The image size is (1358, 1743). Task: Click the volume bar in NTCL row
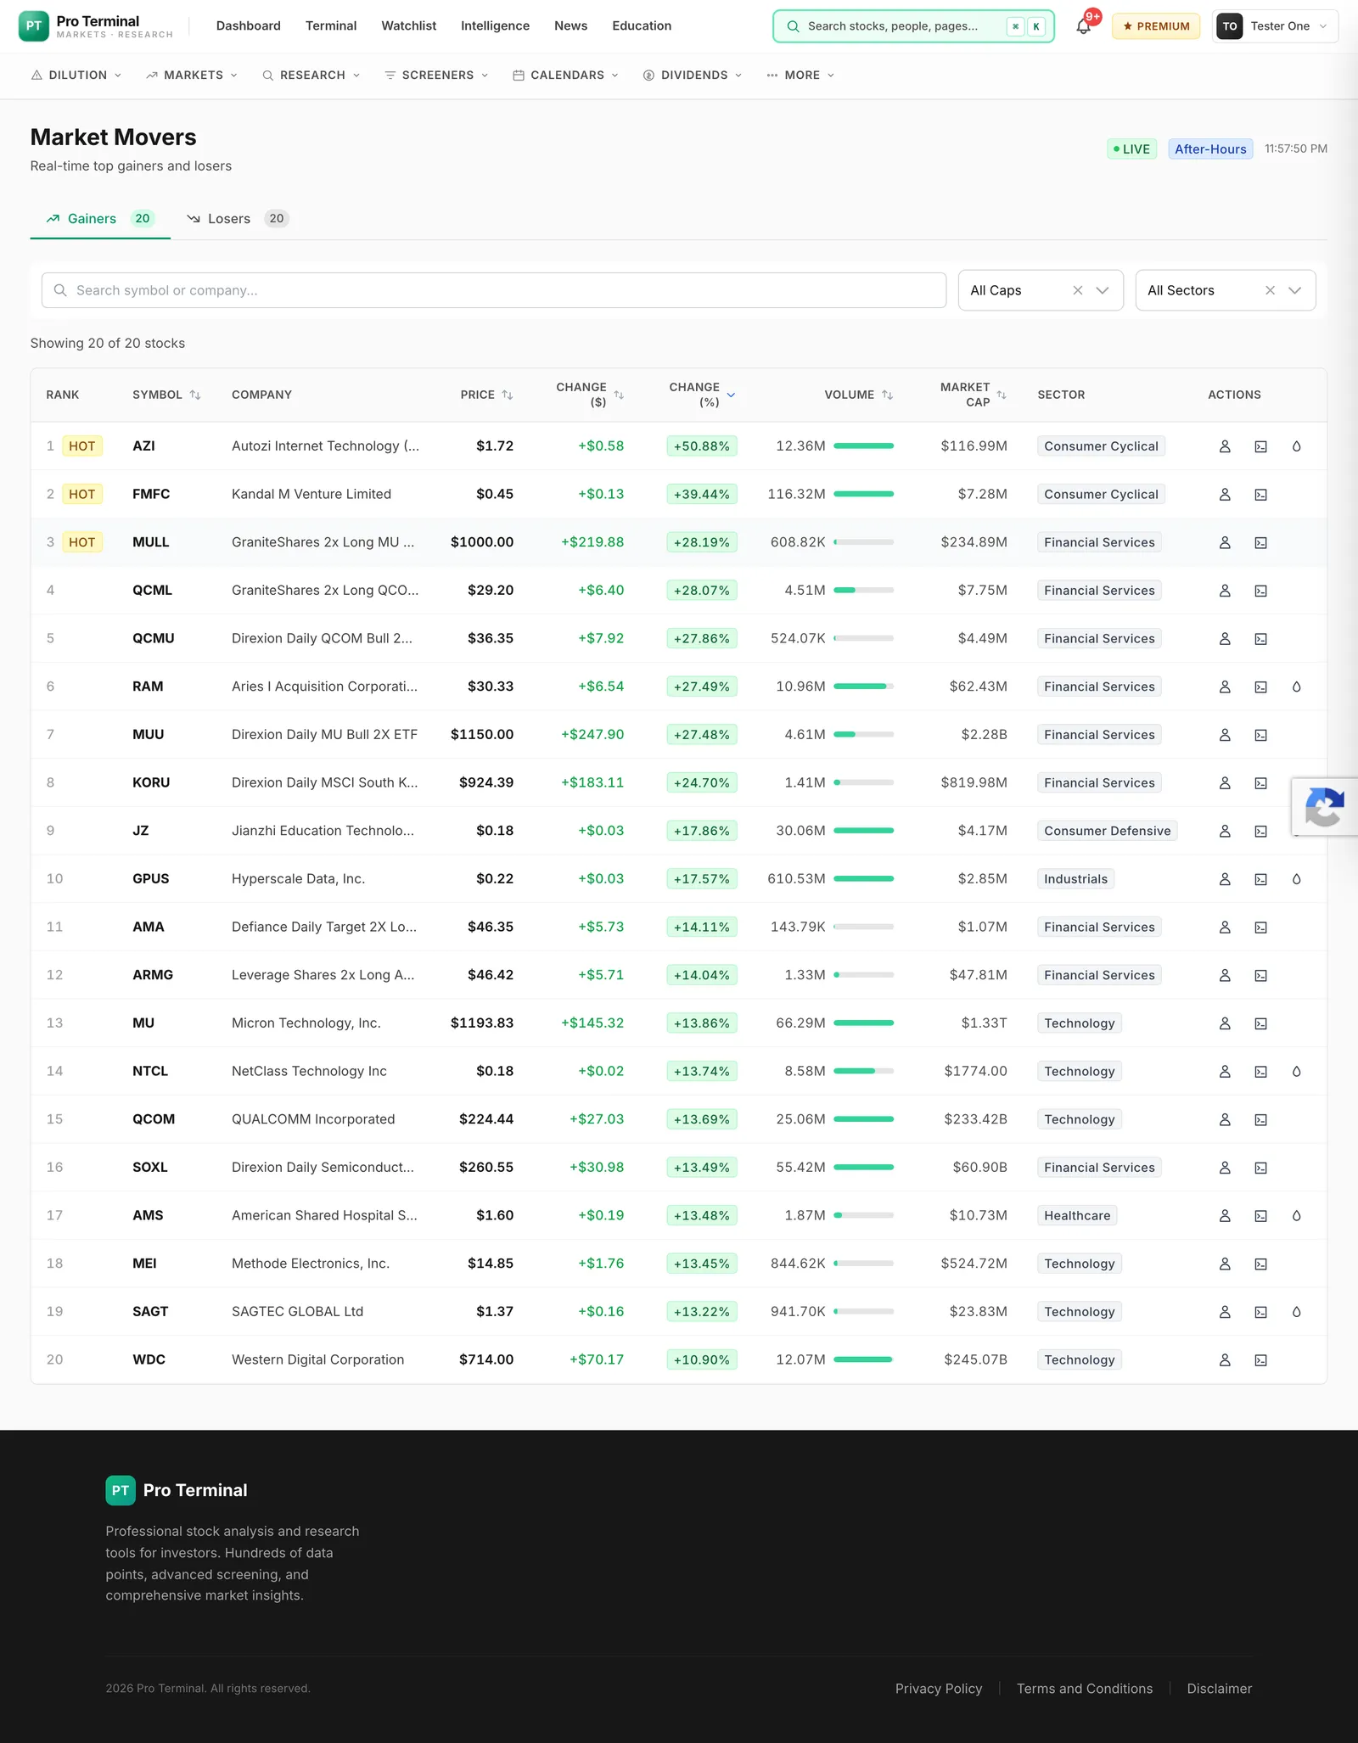click(x=864, y=1072)
